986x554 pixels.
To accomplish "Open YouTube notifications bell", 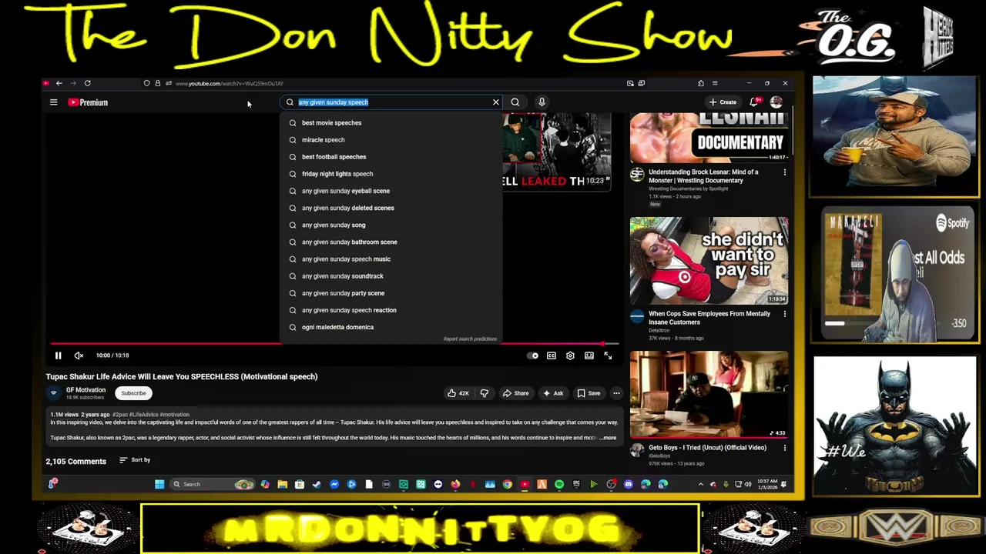I will click(x=755, y=102).
